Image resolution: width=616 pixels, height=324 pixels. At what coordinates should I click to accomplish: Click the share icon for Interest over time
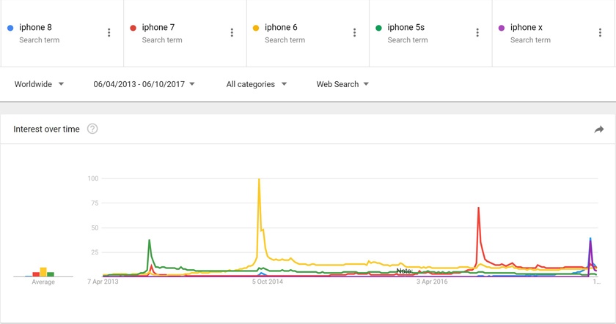click(x=599, y=129)
